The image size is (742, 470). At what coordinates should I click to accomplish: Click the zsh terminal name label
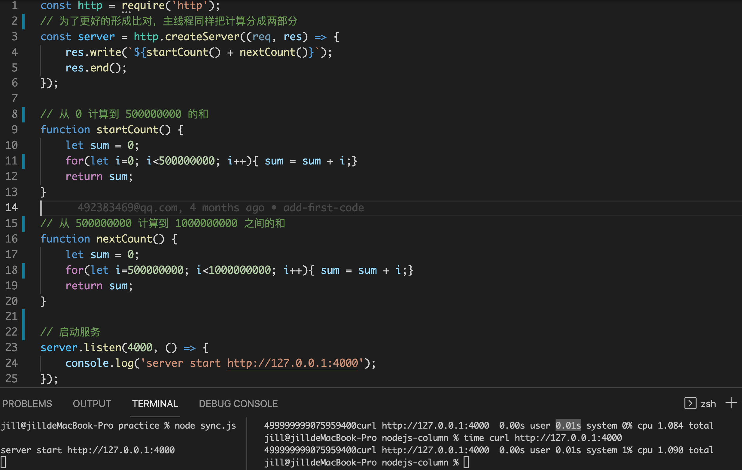708,403
